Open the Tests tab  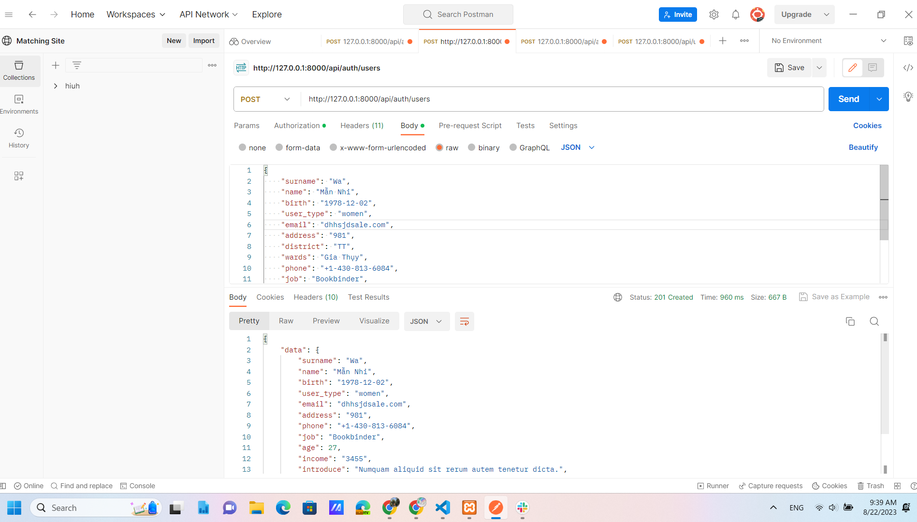coord(525,126)
